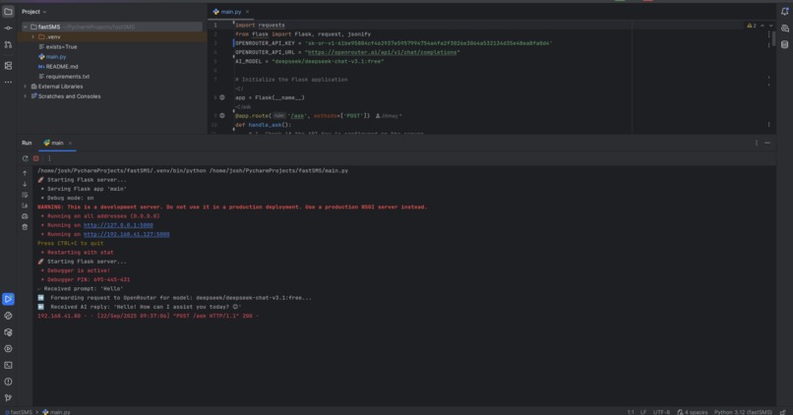Show more tool windows via ellipsis icon
793x415 pixels.
point(8,82)
